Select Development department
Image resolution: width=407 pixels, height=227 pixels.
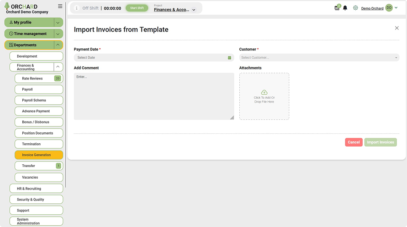(36, 56)
